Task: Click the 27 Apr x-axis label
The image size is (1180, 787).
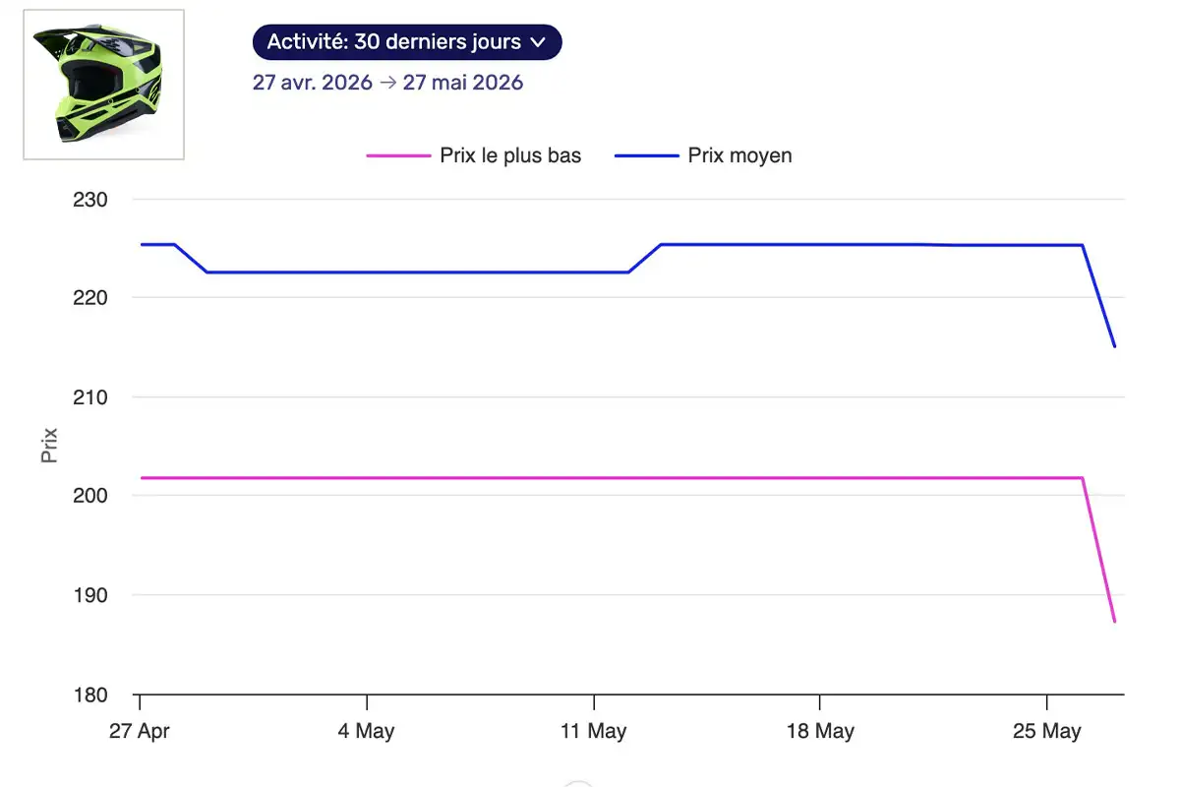Action: [x=139, y=731]
